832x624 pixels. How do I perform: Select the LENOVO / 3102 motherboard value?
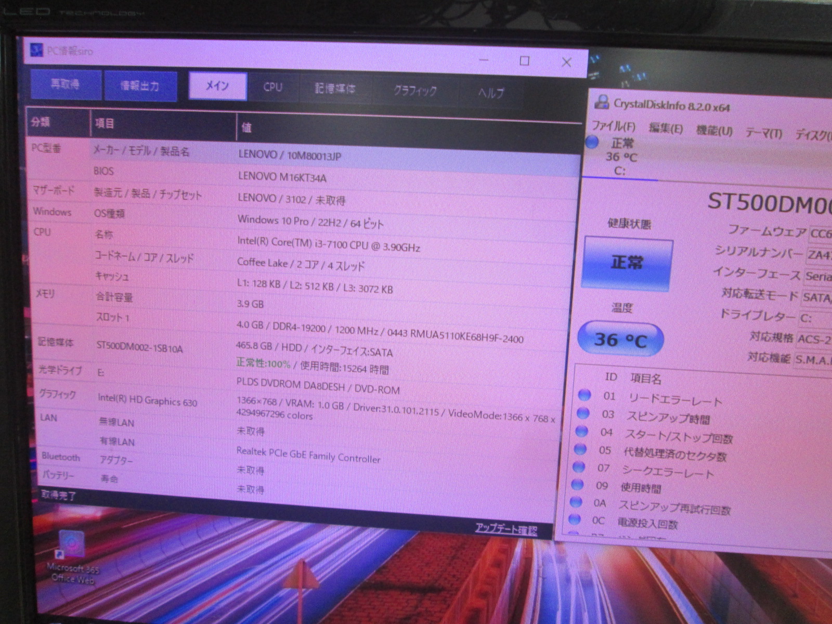click(x=292, y=199)
